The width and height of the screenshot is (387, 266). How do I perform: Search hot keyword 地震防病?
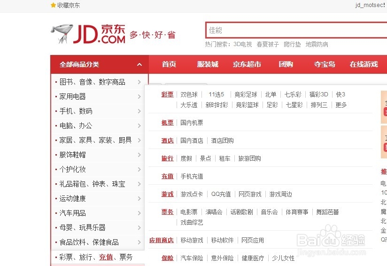(317, 44)
